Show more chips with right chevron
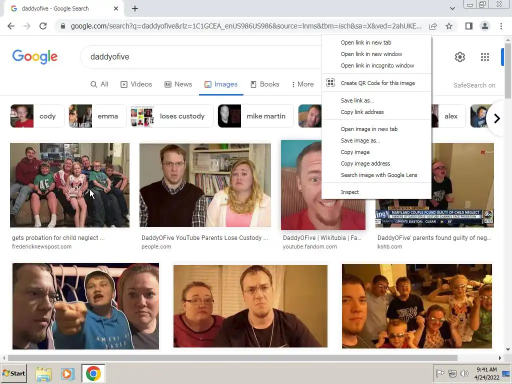Screen dimensions: 512x384 [x=497, y=118]
